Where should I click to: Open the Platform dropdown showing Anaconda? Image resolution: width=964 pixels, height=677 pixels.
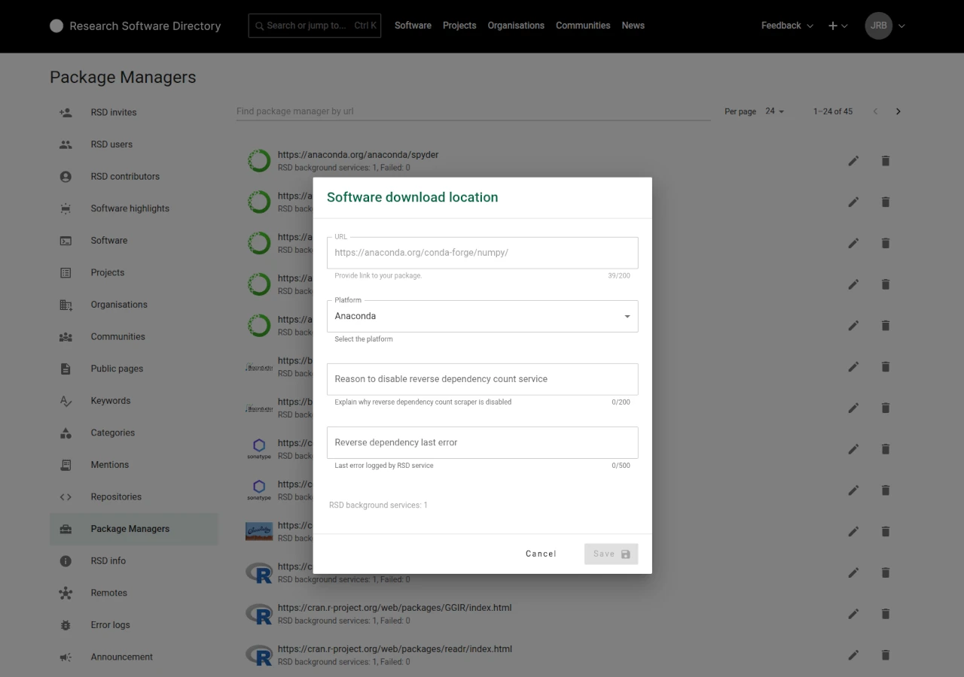pyautogui.click(x=482, y=316)
